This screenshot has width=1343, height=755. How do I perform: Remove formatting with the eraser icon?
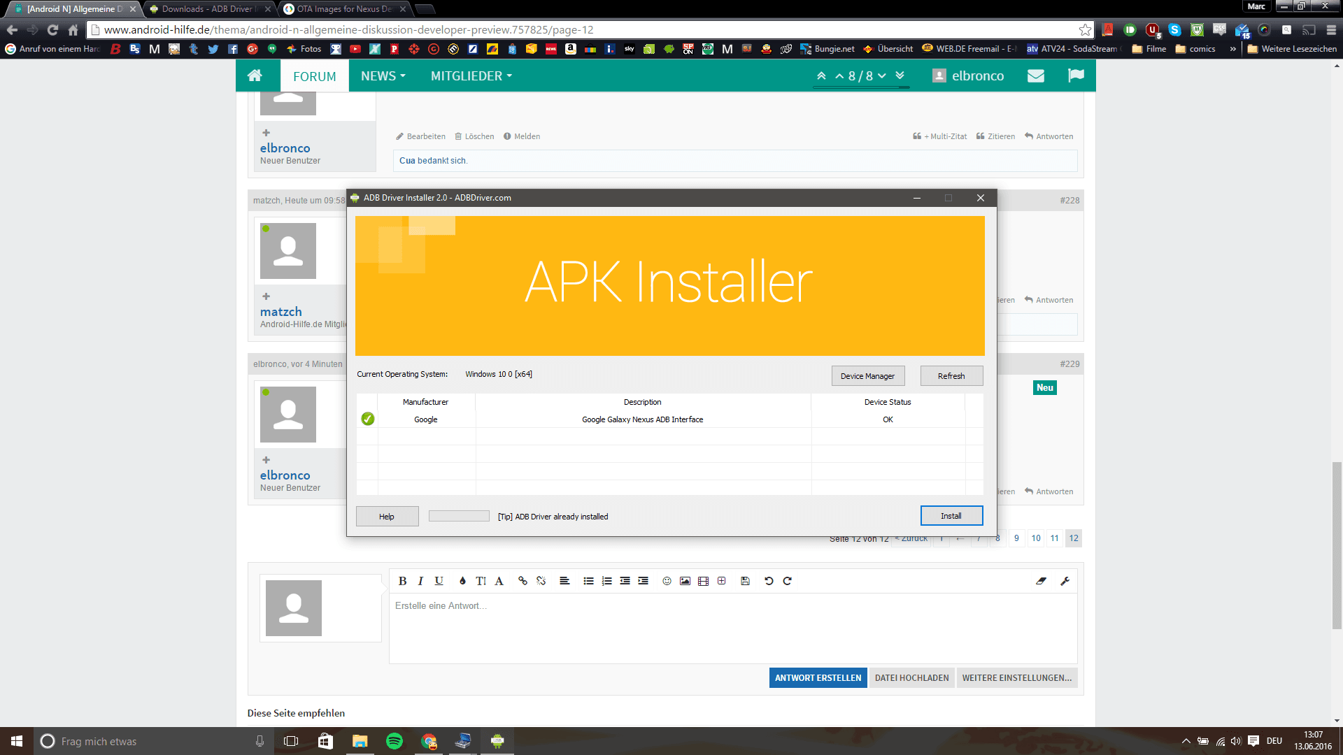pyautogui.click(x=1041, y=581)
